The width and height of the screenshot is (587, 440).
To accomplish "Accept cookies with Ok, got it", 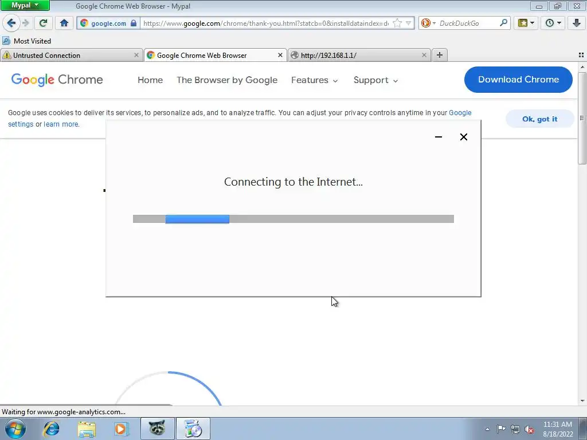I will (539, 119).
